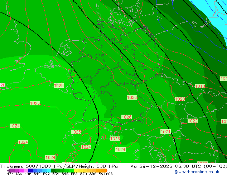227x175 pixels.
Task: Pick the dark purple arrow end of legend
Action: (x=8, y=170)
